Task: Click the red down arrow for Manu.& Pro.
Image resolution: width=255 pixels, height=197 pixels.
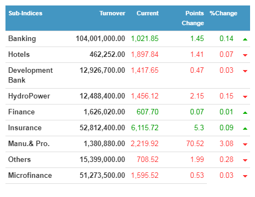Action: [245, 144]
